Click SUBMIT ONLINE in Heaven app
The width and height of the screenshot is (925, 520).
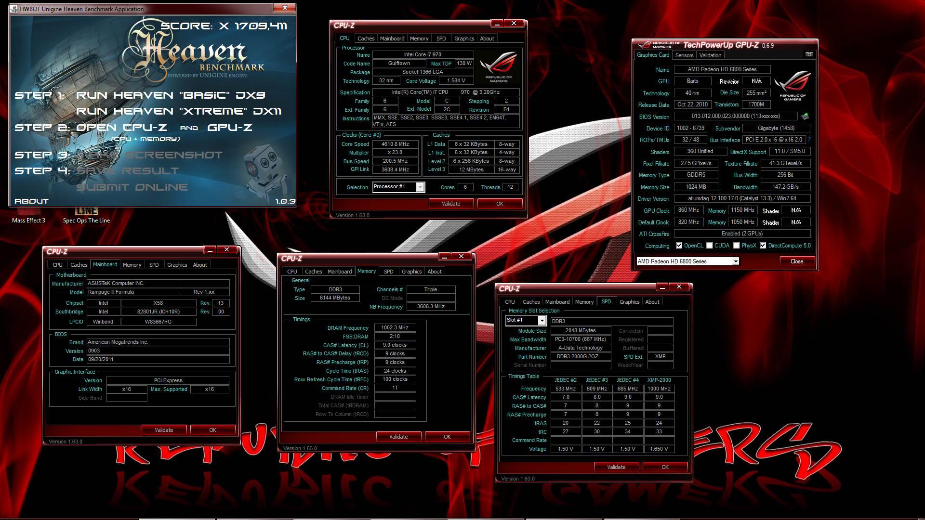pyautogui.click(x=132, y=187)
